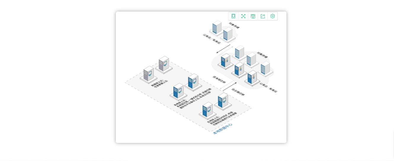Click the leftmost i2 server in large cloud
Screen dimensions: 394x161
[x=225, y=61]
